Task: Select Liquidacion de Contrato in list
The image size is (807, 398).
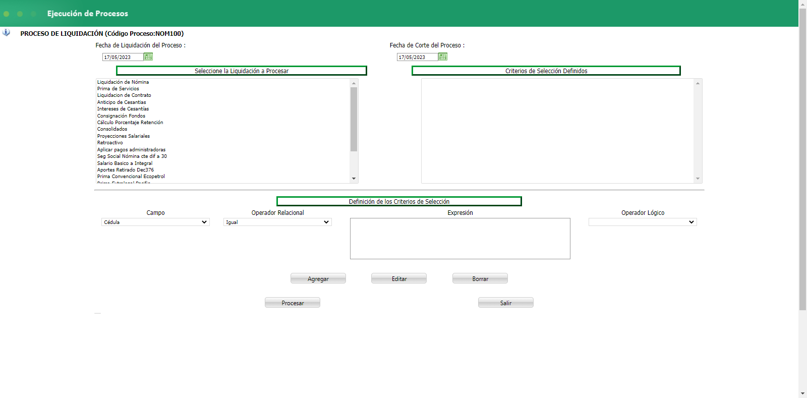Action: pyautogui.click(x=222, y=95)
